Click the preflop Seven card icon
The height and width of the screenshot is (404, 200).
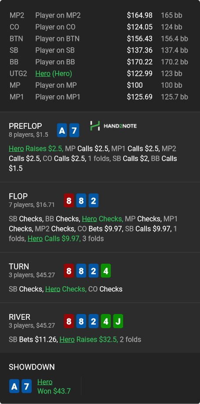click(x=74, y=131)
